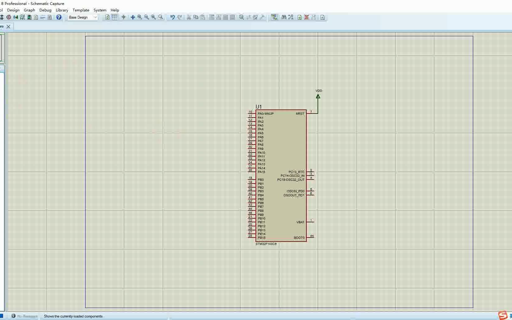Open the Base Design dropdown
The height and width of the screenshot is (320, 512).
pos(95,17)
